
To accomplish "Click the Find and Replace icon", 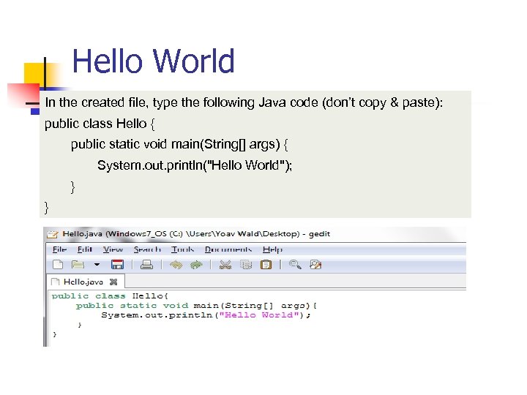I will (315, 265).
